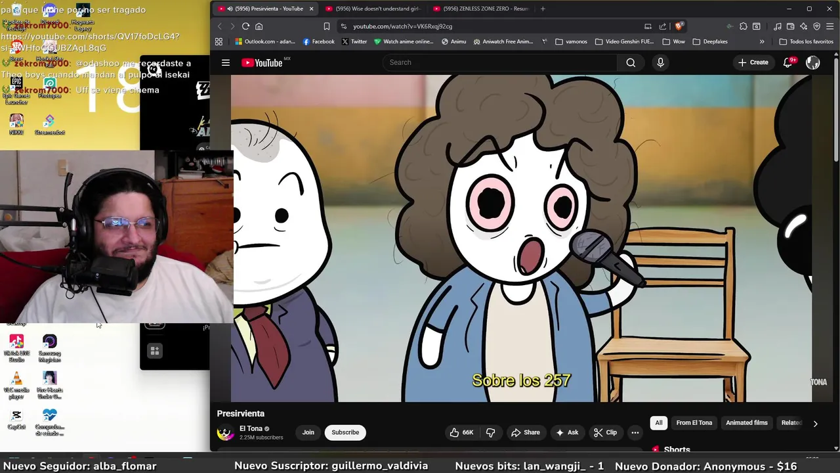Open the widgets grid button in overlay panel
The height and width of the screenshot is (473, 840).
coord(155,351)
